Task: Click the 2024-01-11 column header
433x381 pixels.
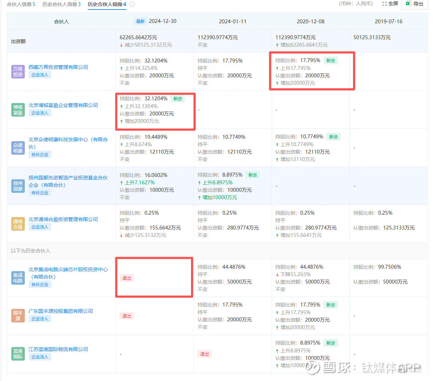Action: click(x=233, y=22)
